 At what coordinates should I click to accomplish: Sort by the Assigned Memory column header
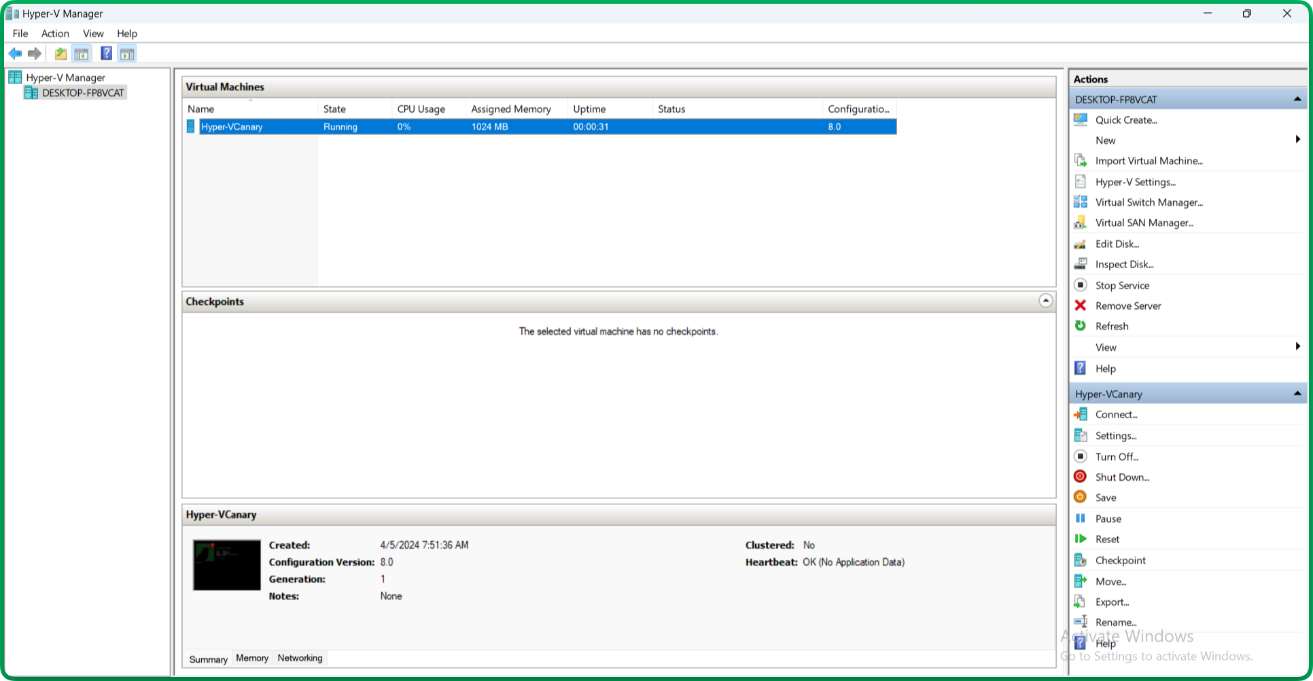[517, 109]
